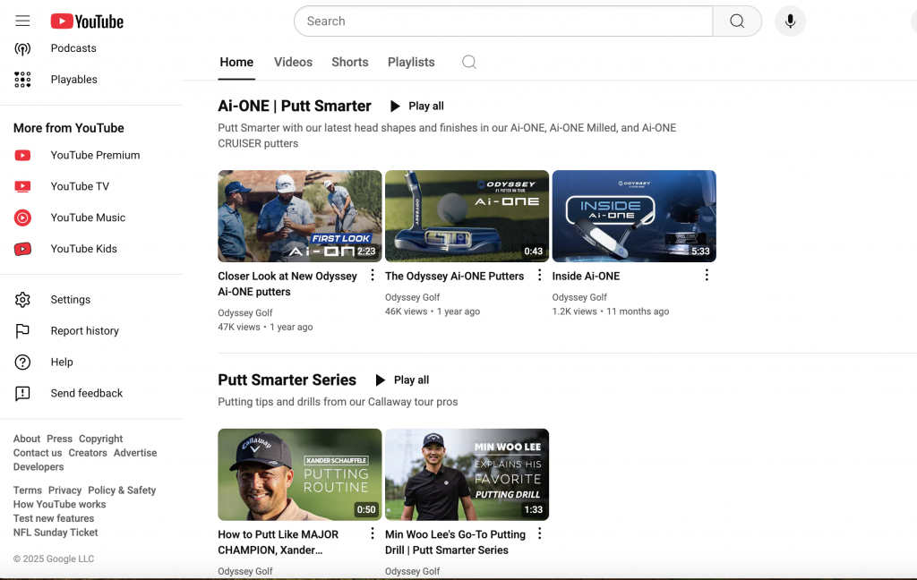The height and width of the screenshot is (580, 917).
Task: Open the Developers footer link
Action: 39,467
